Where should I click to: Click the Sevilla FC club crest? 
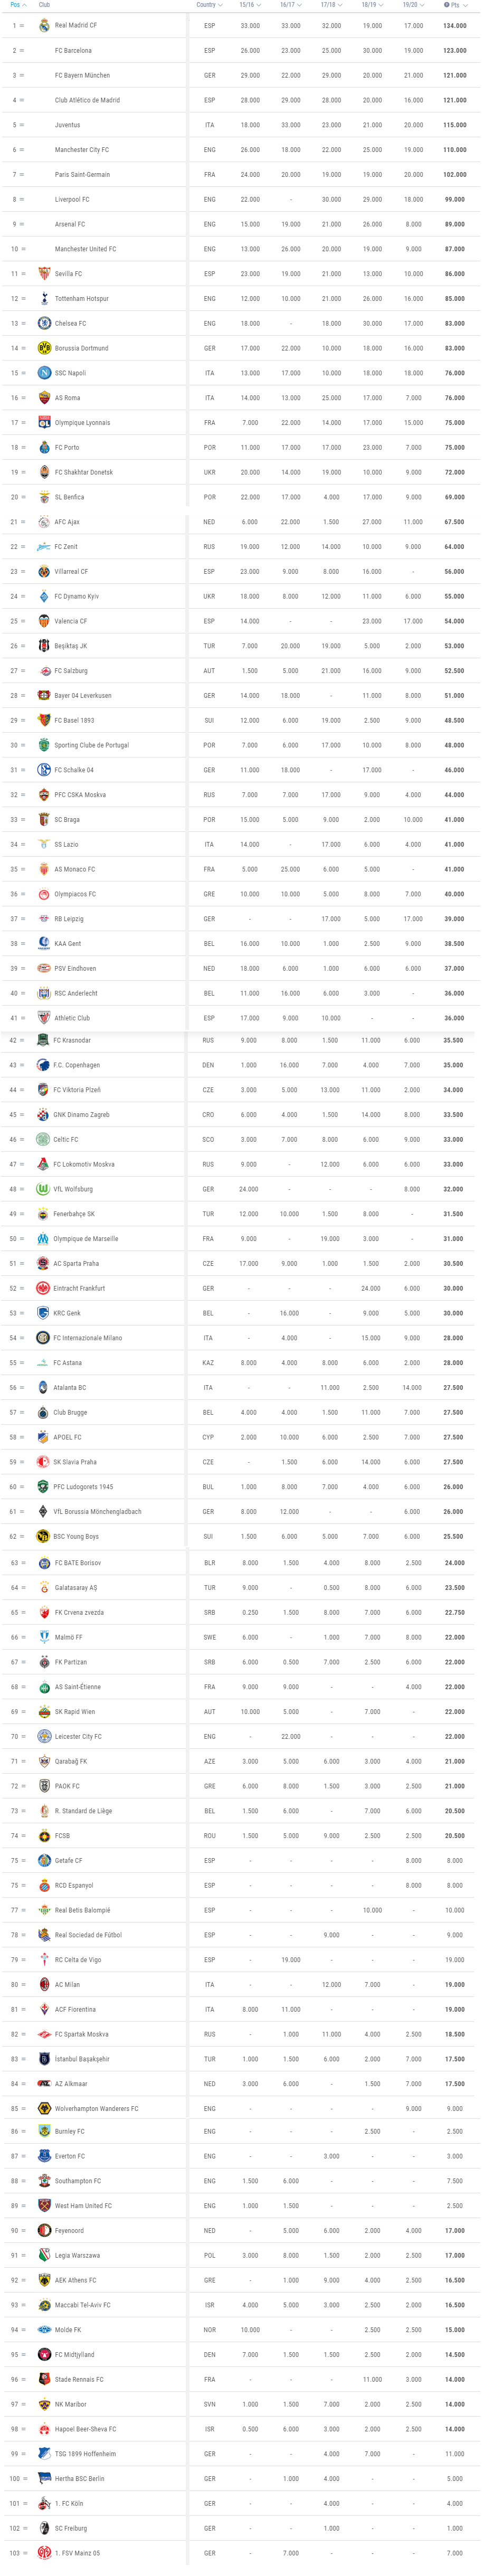point(44,274)
